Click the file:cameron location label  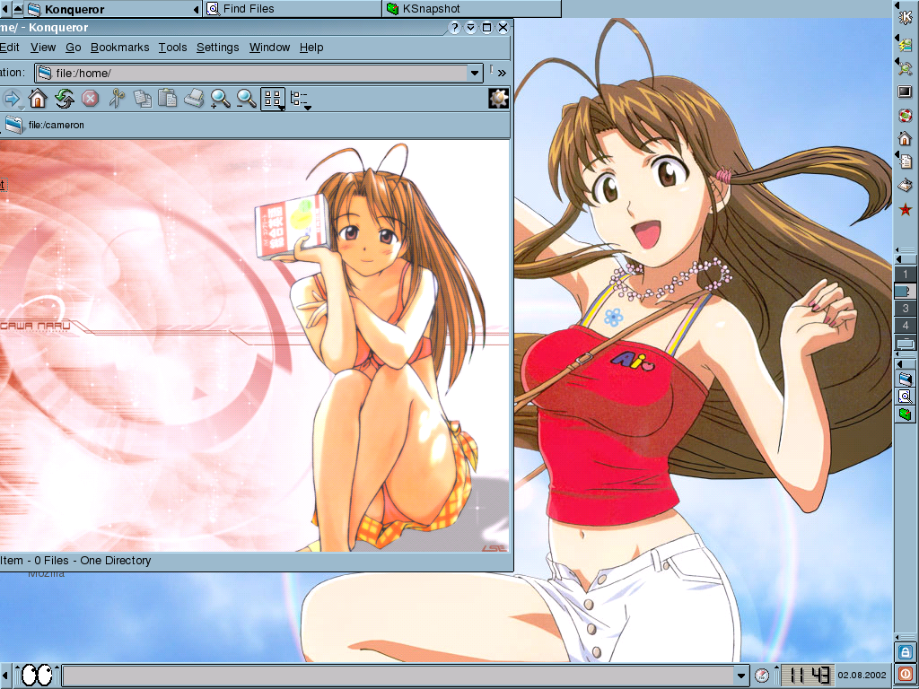pos(57,125)
